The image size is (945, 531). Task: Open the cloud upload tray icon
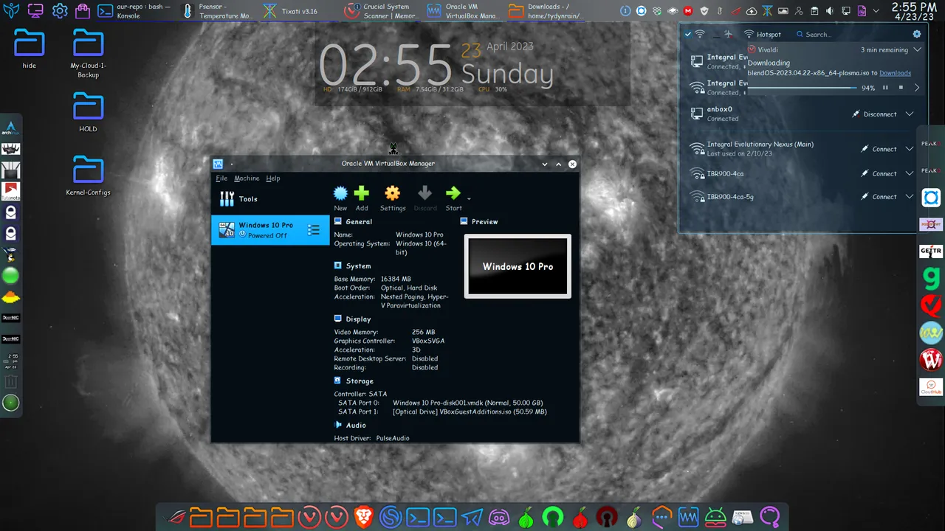(752, 11)
